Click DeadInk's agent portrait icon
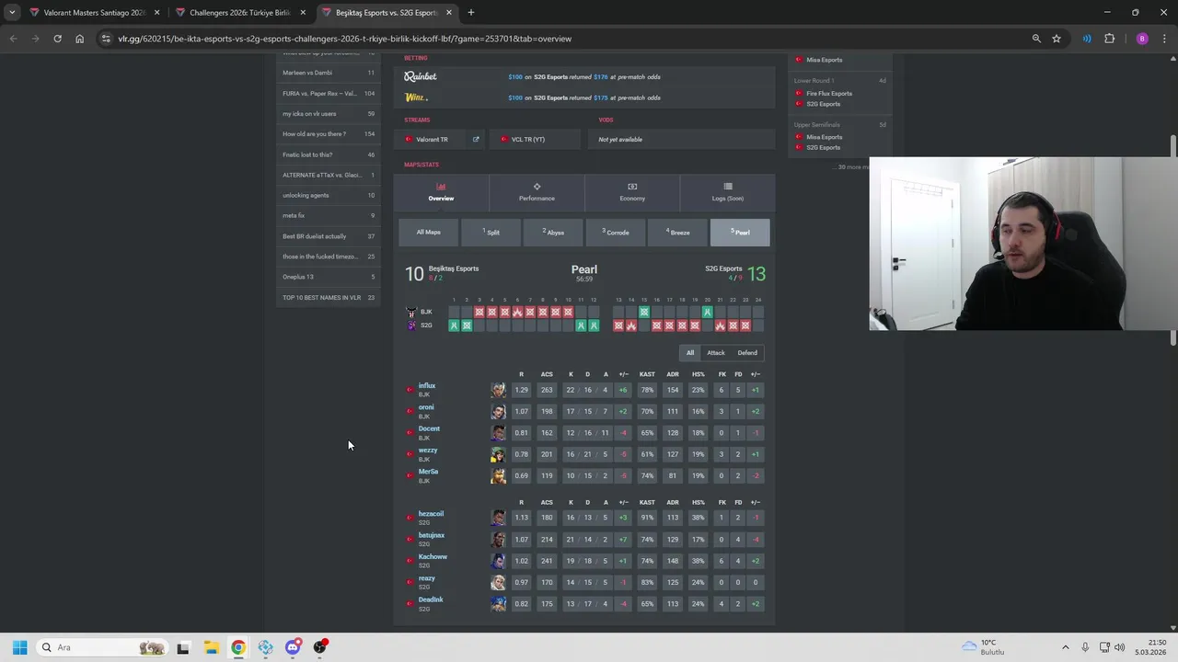This screenshot has height=662, width=1178. click(498, 604)
